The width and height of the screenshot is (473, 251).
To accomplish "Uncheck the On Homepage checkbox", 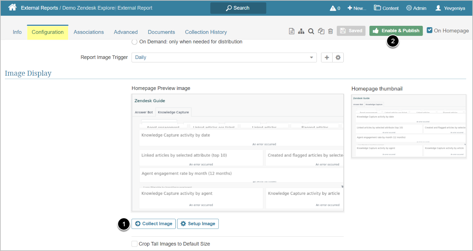I will pyautogui.click(x=430, y=30).
